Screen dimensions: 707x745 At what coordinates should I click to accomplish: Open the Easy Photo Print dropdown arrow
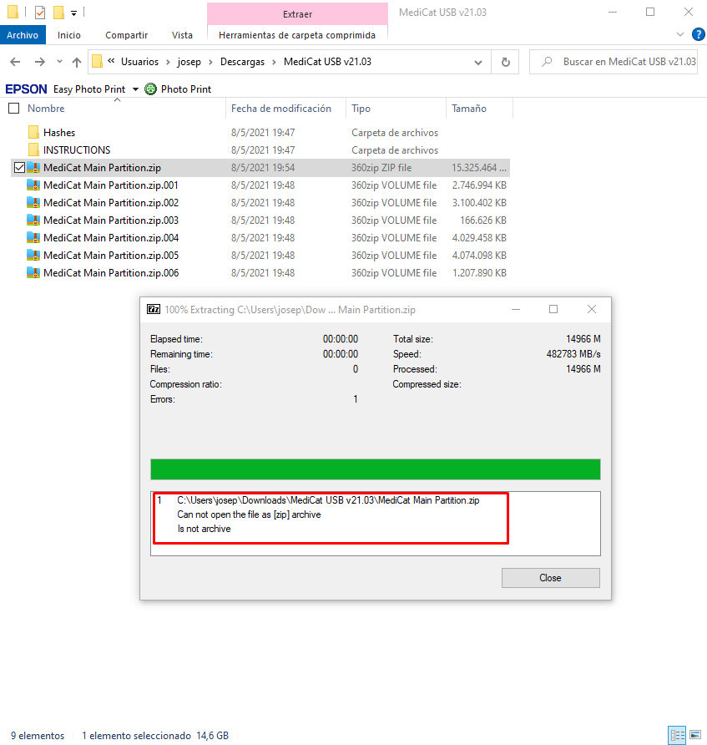135,89
